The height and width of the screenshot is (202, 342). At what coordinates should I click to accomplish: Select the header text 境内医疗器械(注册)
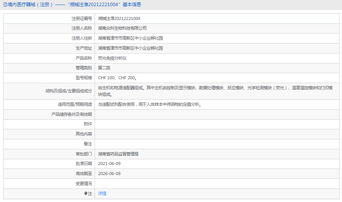[30, 5]
